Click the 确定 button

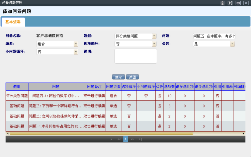click(x=118, y=77)
